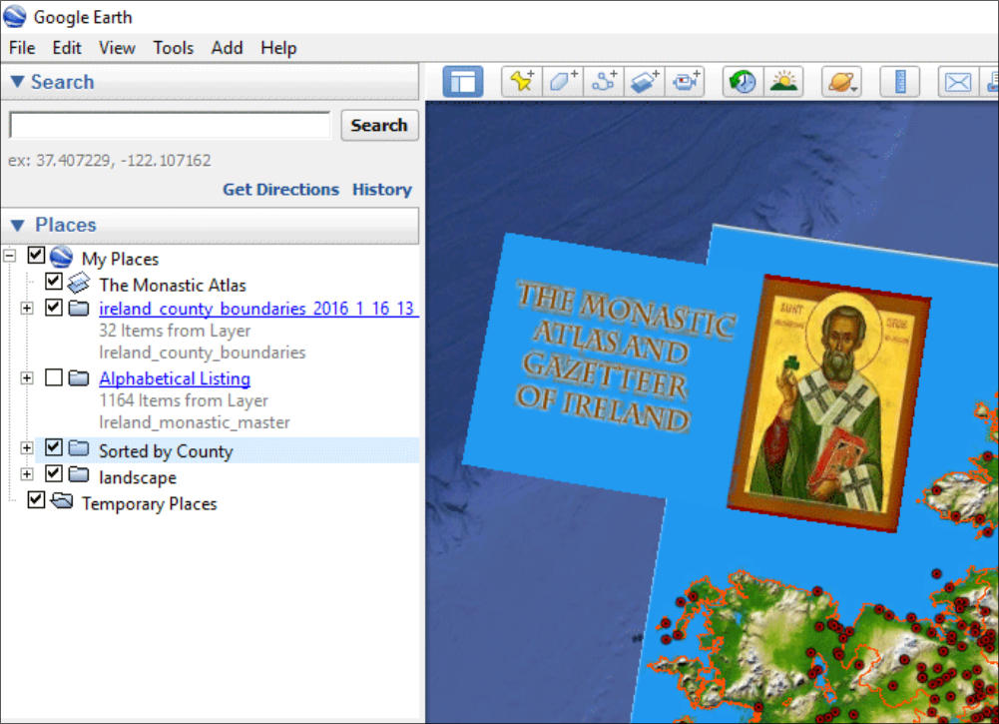Expand the Sorted by County folder
999x724 pixels.
pos(27,448)
